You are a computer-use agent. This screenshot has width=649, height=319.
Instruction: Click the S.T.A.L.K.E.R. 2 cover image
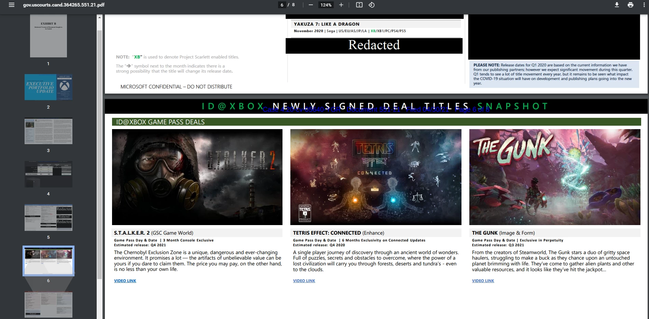click(x=197, y=177)
